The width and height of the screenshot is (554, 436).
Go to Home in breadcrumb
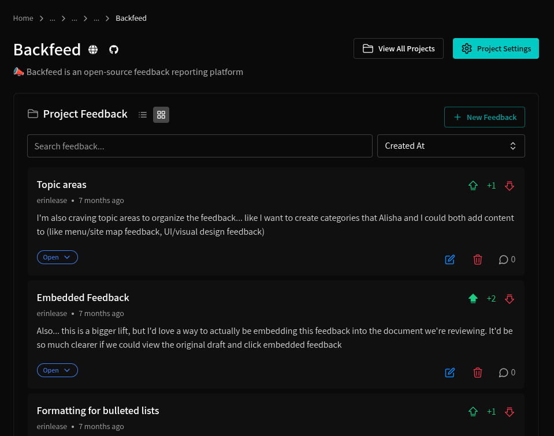[x=23, y=18]
